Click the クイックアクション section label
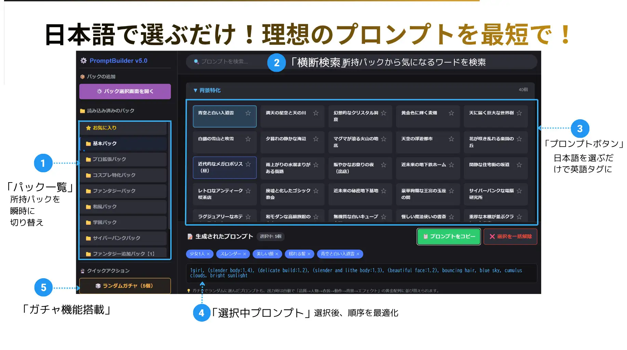The width and height of the screenshot is (627, 350). (105, 271)
